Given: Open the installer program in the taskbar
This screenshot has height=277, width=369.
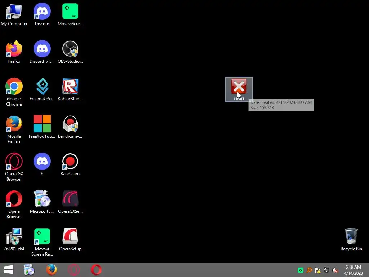Looking at the screenshot, I should [x=29, y=270].
